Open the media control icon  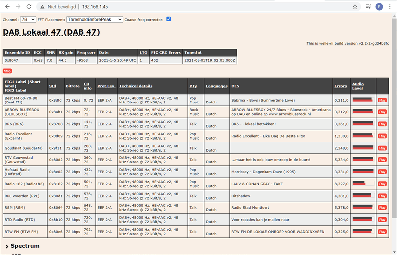pyautogui.click(x=368, y=7)
